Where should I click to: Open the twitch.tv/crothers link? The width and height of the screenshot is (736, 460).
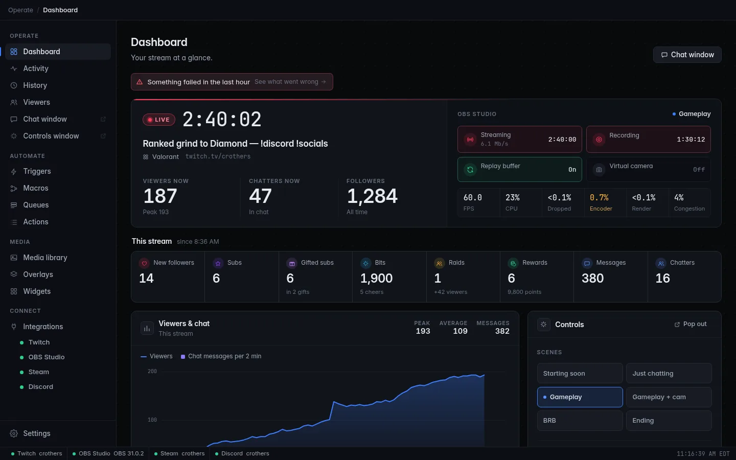[218, 156]
